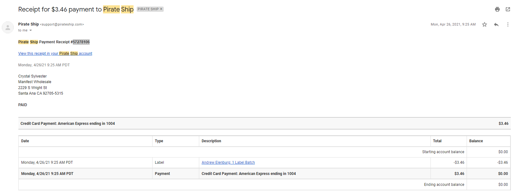Star this Pirate Ship email

(484, 24)
